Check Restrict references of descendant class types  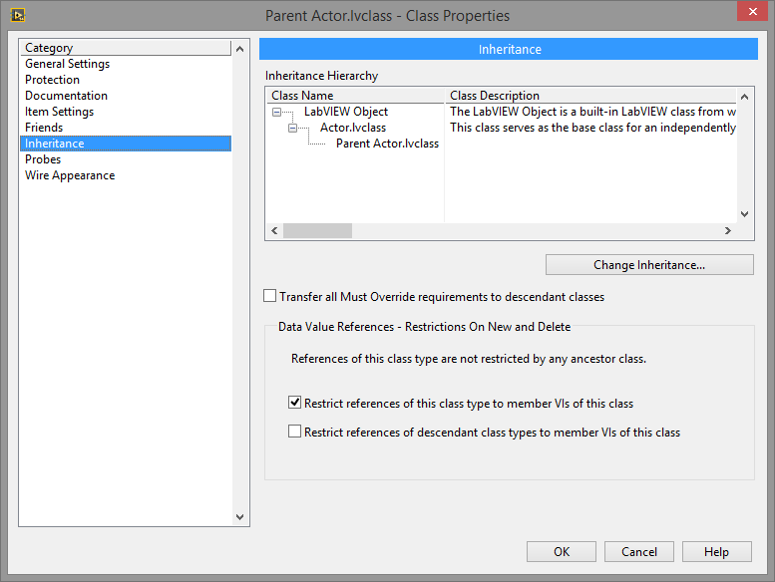coord(294,432)
